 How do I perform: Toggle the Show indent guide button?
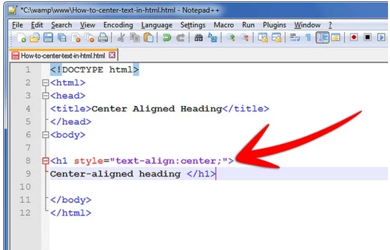tap(323, 37)
